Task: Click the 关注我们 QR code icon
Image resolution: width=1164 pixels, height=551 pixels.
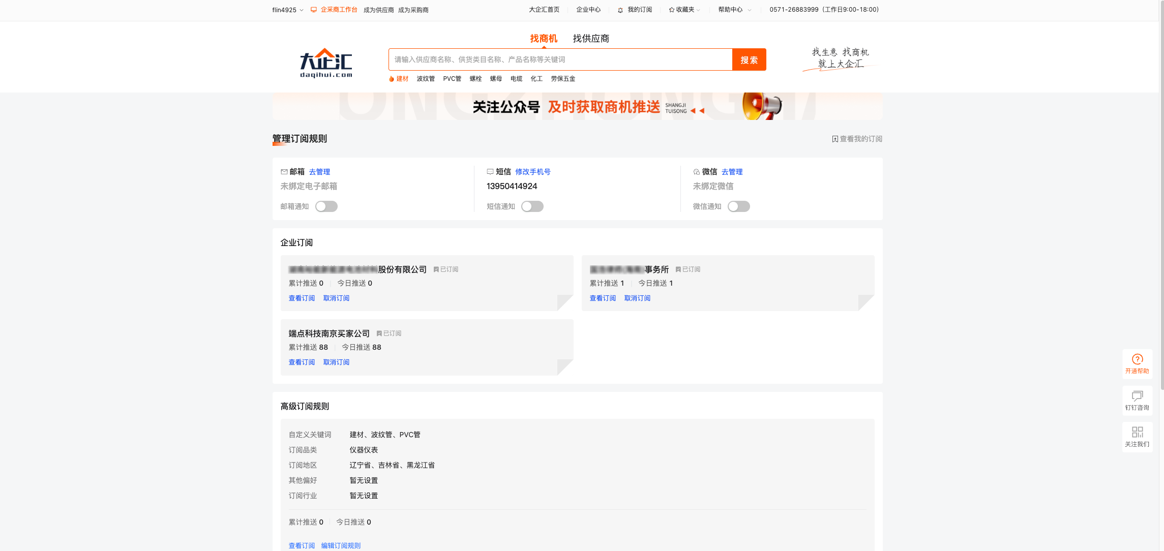Action: coord(1137,433)
